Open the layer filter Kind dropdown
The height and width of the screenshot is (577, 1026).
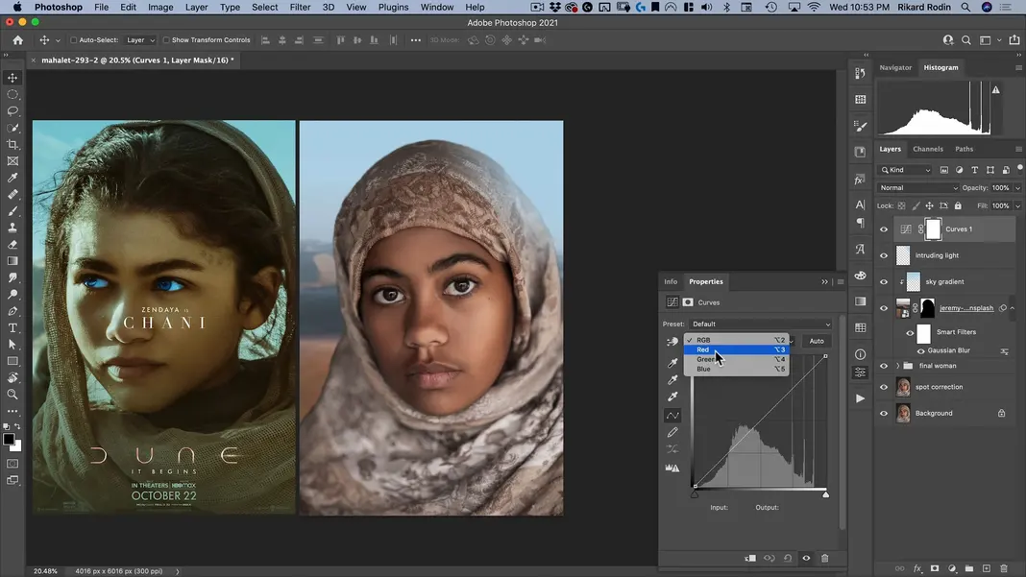tap(906, 170)
